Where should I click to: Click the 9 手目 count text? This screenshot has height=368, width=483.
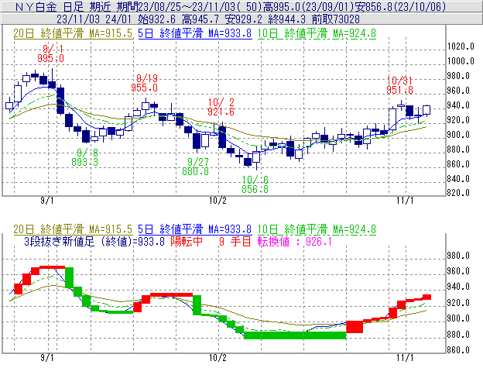click(235, 241)
